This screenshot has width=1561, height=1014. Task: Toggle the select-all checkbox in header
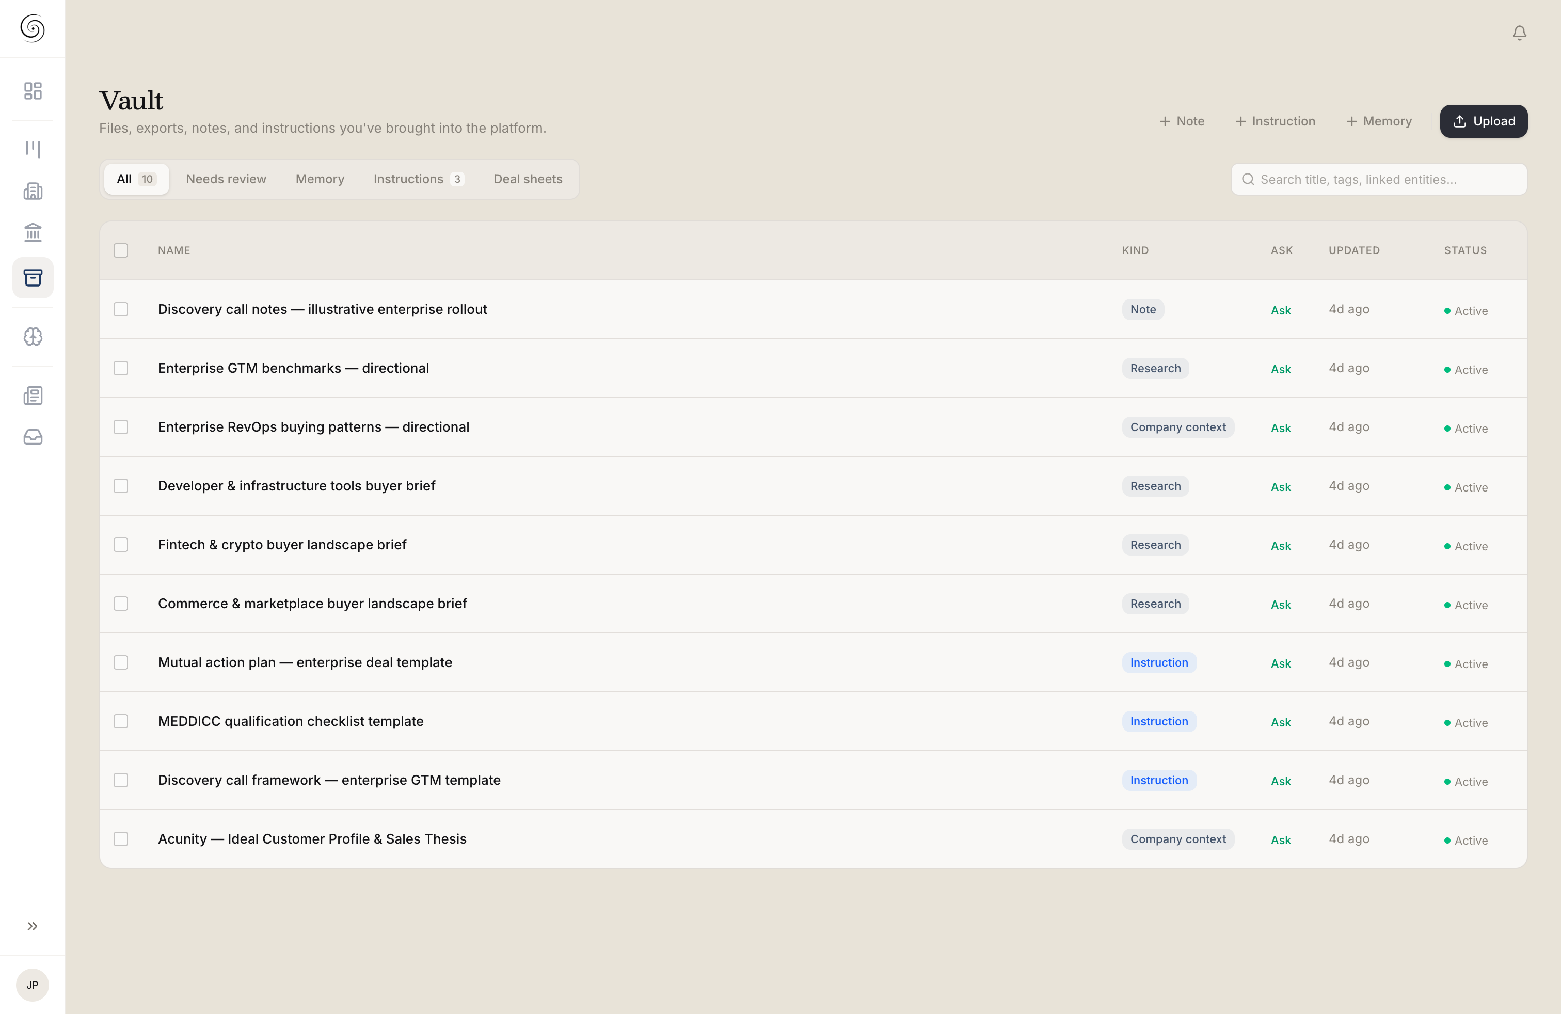[121, 250]
